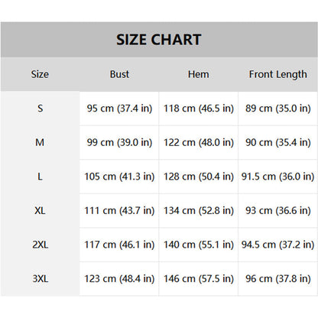
Task: Click the SIZE CHART title
Action: coord(159,40)
